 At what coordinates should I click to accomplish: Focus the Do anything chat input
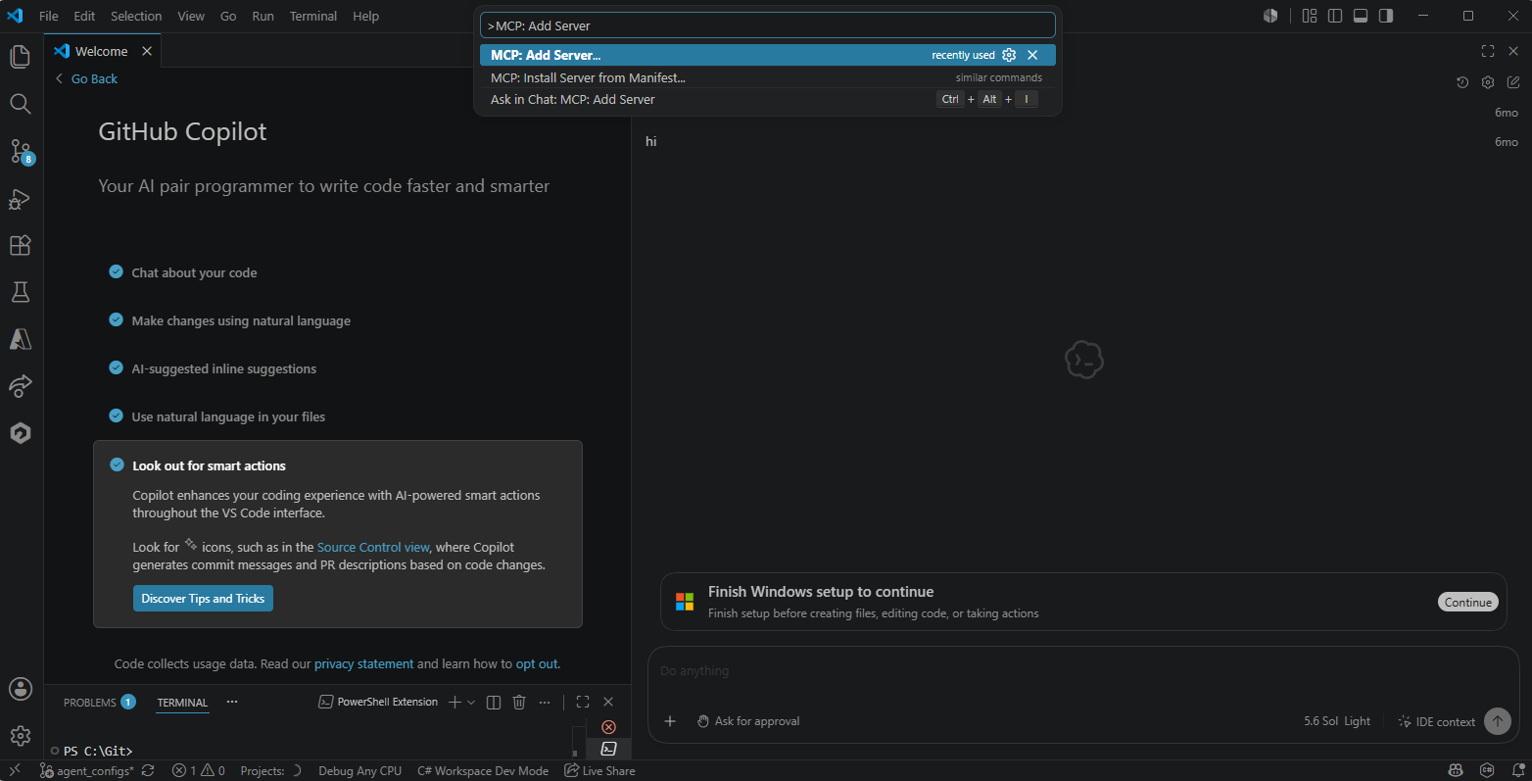coord(1083,671)
